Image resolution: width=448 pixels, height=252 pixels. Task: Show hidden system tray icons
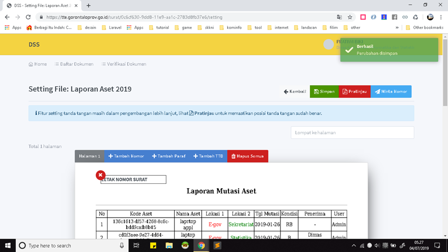pyautogui.click(x=353, y=245)
